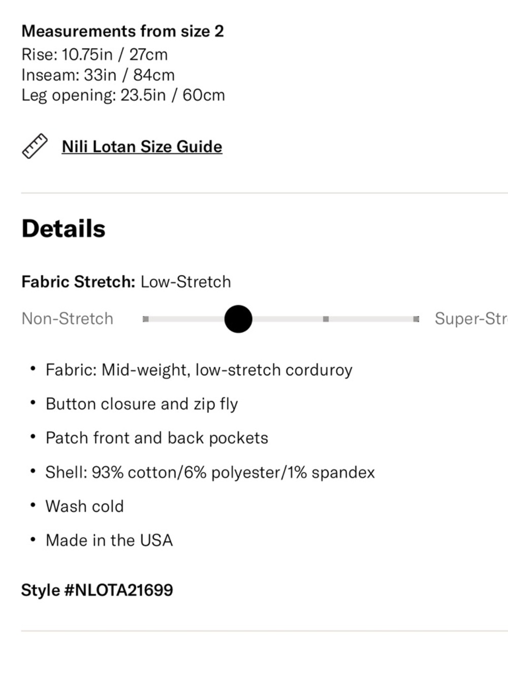
Task: Click the Measurements from size 2 heading
Action: coord(122,31)
